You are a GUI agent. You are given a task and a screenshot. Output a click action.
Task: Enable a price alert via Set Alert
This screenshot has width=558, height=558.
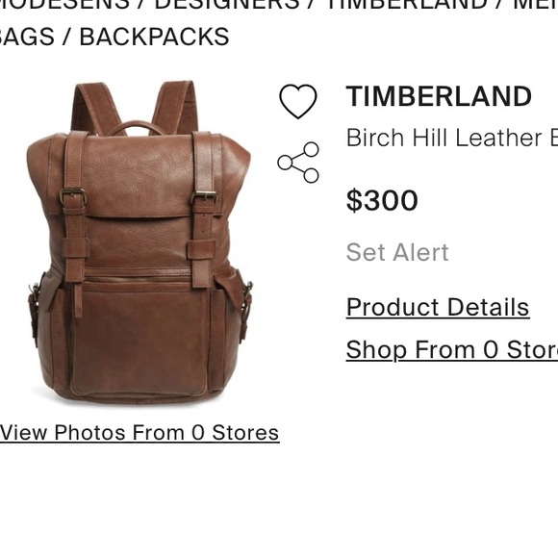[397, 252]
